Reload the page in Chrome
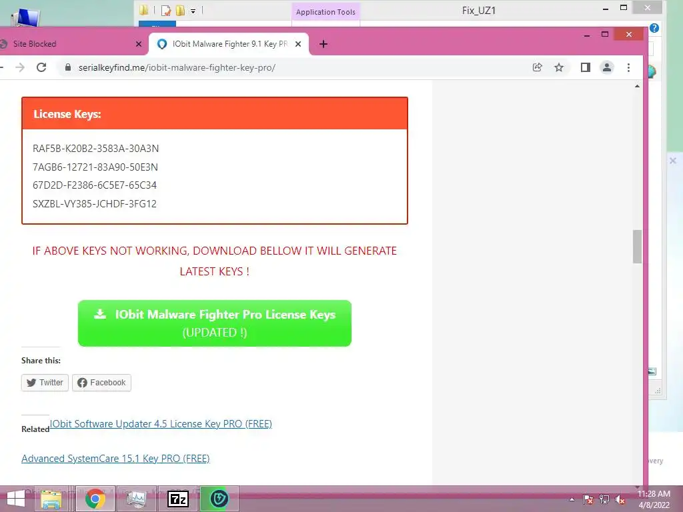Screen dimensions: 683x512 (x=41, y=67)
